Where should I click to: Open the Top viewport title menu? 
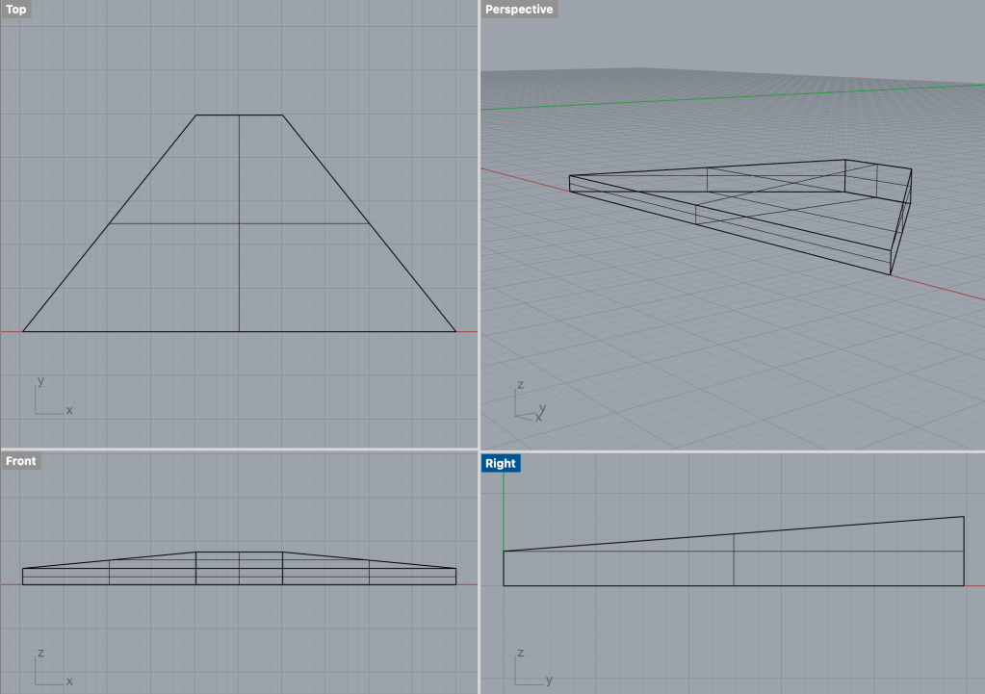pos(16,10)
